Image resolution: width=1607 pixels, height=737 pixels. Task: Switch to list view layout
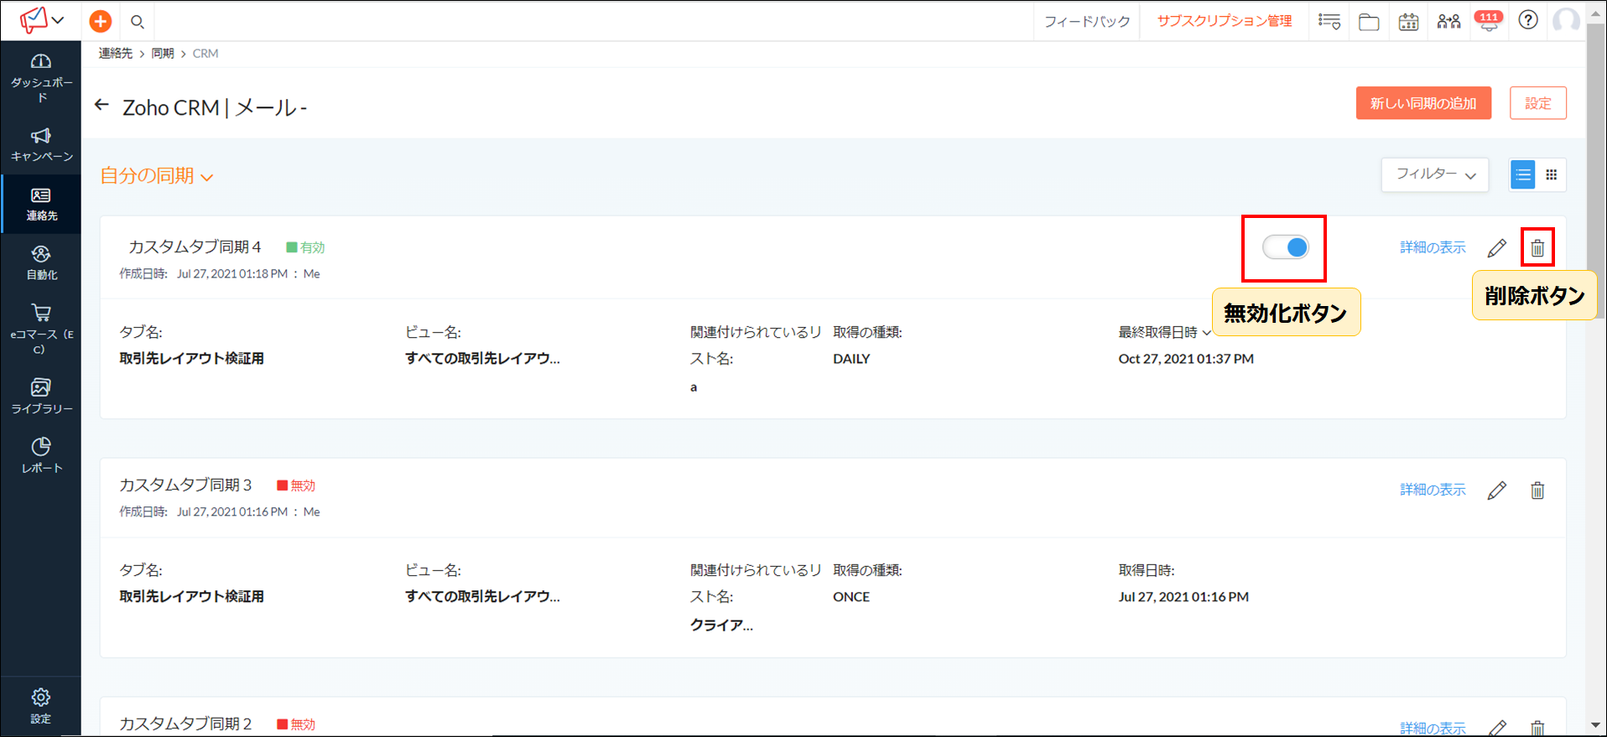coord(1523,174)
